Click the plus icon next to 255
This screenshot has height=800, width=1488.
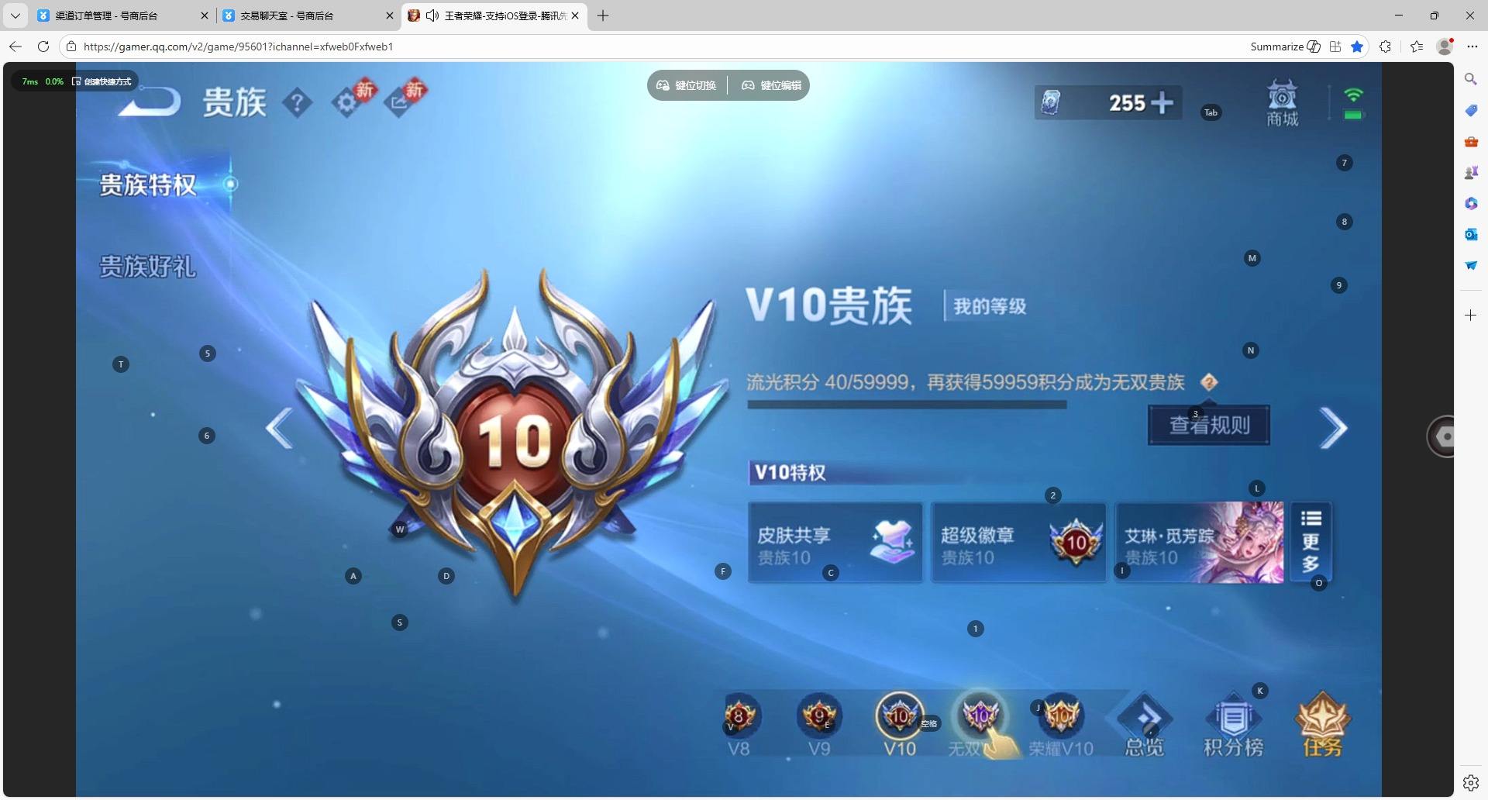point(1162,102)
